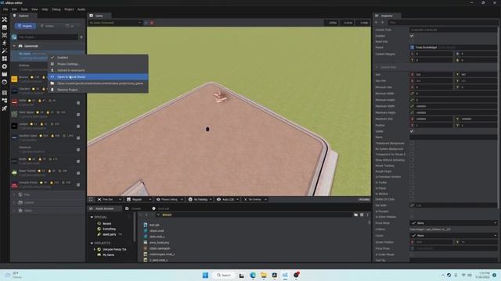Viewport: 501px width, 281px height.
Task: Toggle the checkbox on the DM98 project row
Action: (78, 103)
